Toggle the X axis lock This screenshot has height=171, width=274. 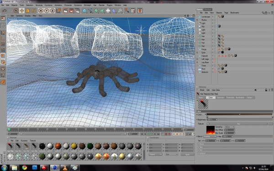click(x=41, y=10)
